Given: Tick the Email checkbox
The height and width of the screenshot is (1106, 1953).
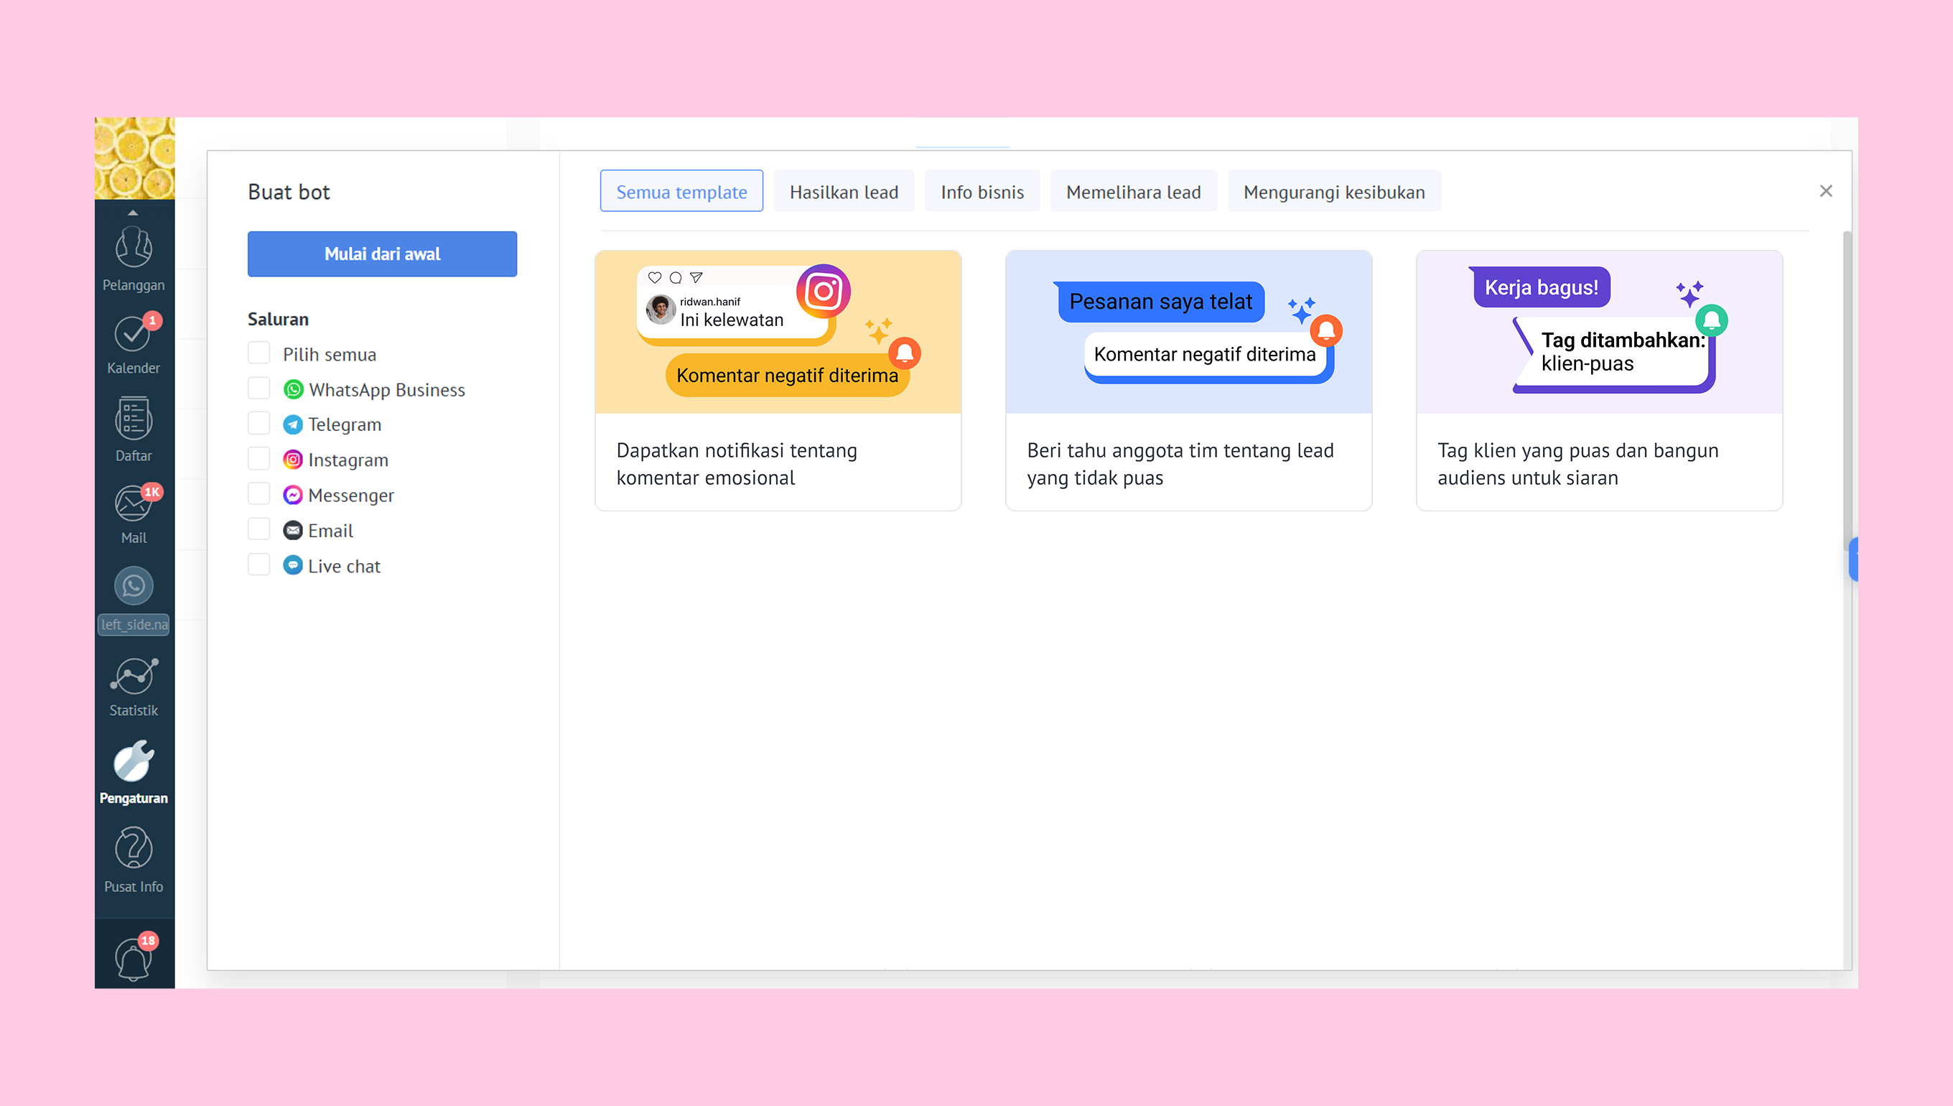Looking at the screenshot, I should pos(259,529).
